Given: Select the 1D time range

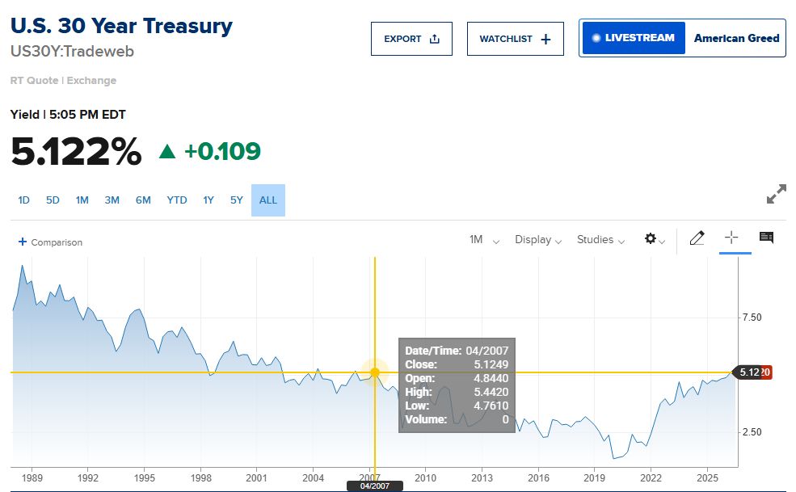Looking at the screenshot, I should coord(24,200).
